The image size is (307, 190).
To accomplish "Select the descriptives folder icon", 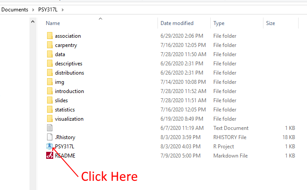I will pos(50,64).
